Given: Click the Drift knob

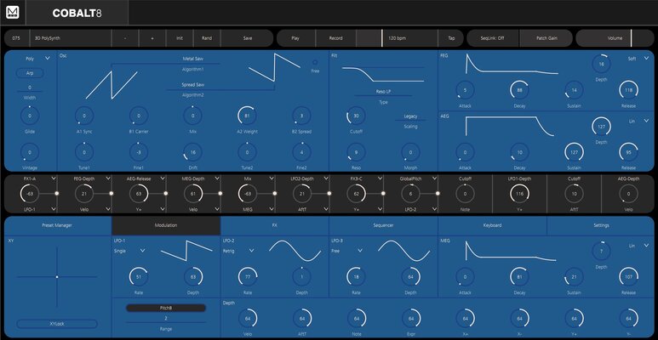Looking at the screenshot, I should [x=192, y=152].
